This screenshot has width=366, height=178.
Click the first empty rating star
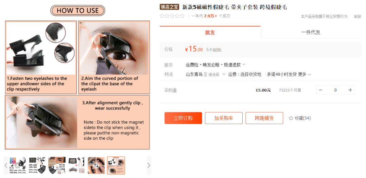pos(162,16)
